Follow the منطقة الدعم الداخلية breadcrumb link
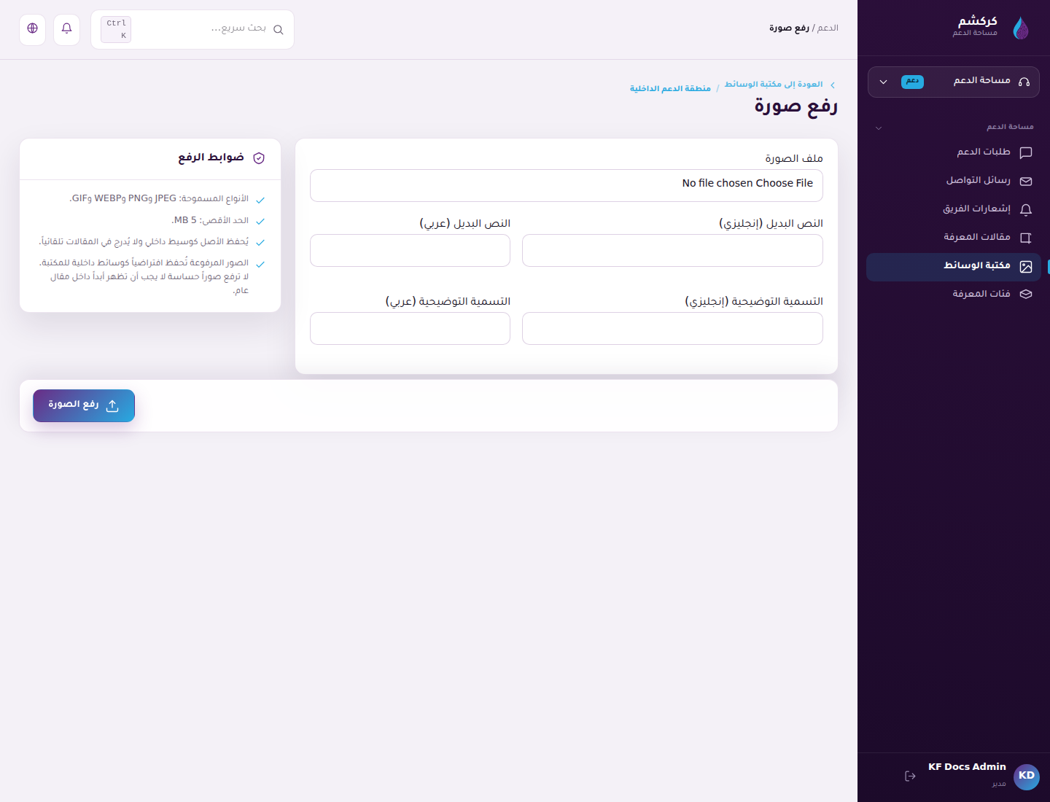This screenshot has width=1050, height=802. tap(670, 88)
